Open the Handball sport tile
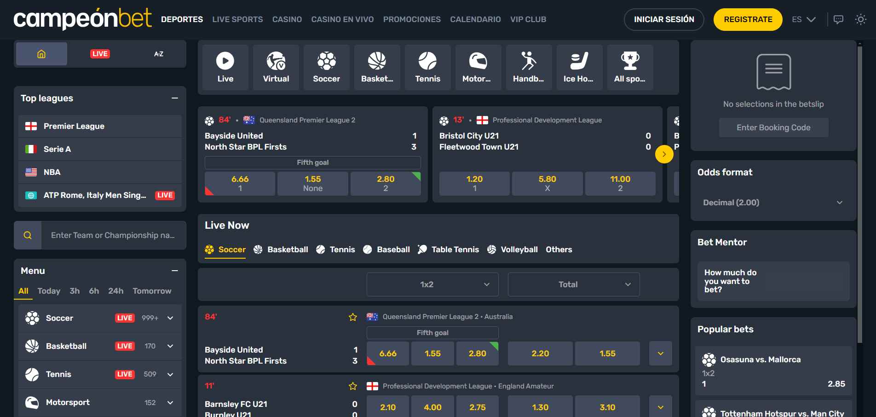This screenshot has width=876, height=417. pos(529,67)
